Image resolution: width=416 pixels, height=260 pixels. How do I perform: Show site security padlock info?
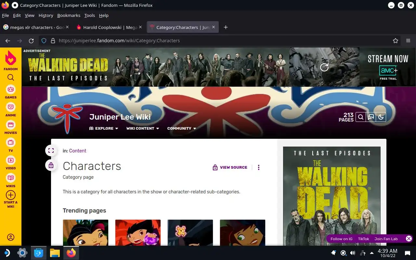53,41
